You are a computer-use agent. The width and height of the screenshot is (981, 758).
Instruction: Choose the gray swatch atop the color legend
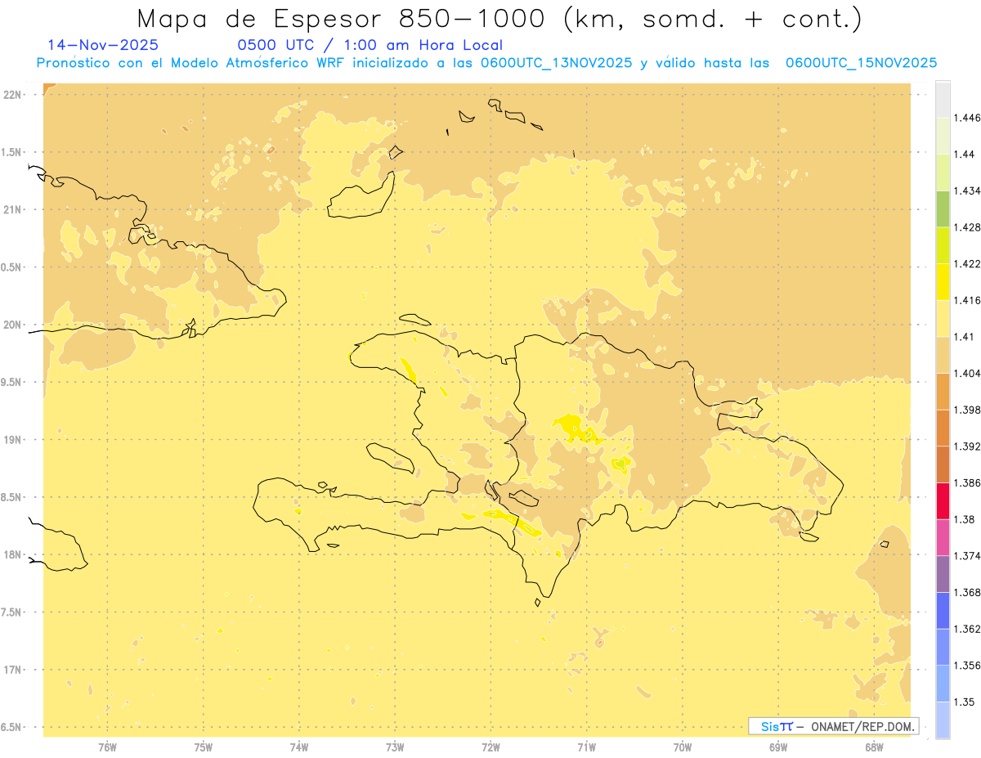coord(943,99)
